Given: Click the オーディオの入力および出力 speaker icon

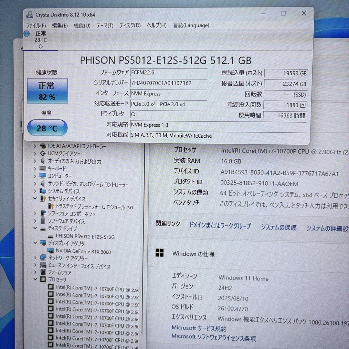Looking at the screenshot, I should (x=43, y=161).
